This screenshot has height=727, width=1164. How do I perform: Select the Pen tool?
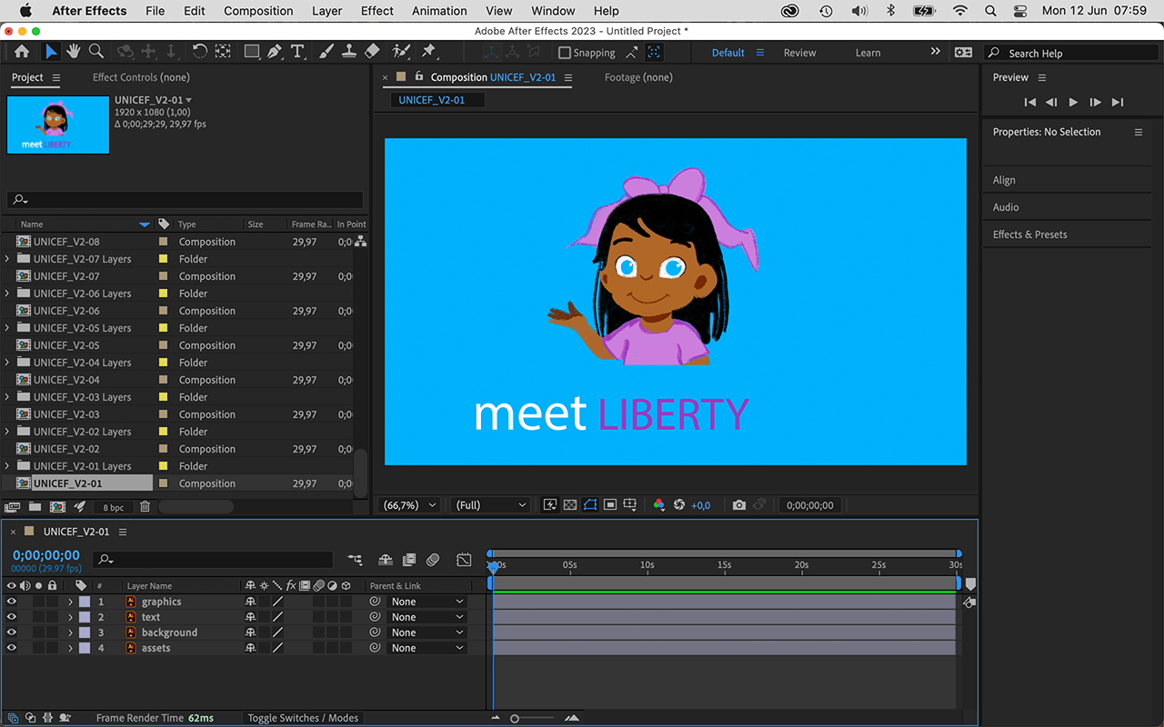pyautogui.click(x=275, y=52)
